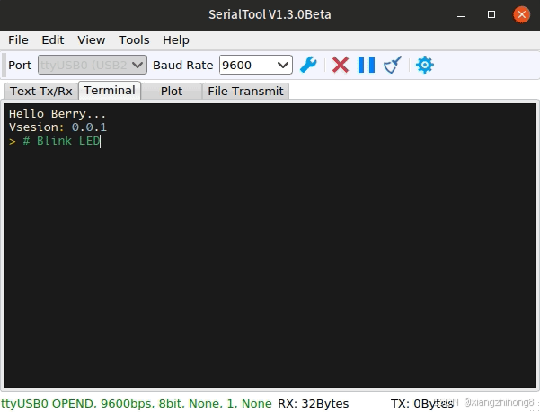Click the red X disconnect icon

(341, 65)
